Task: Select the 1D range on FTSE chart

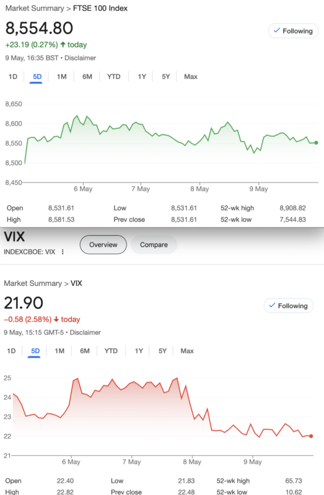Action: tap(12, 77)
